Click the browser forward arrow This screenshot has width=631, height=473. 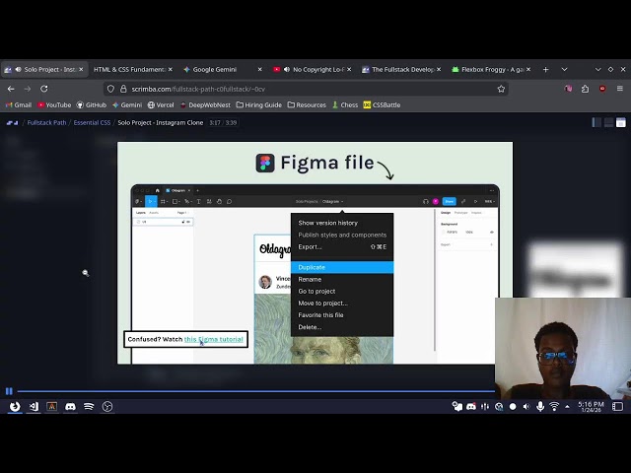click(28, 89)
